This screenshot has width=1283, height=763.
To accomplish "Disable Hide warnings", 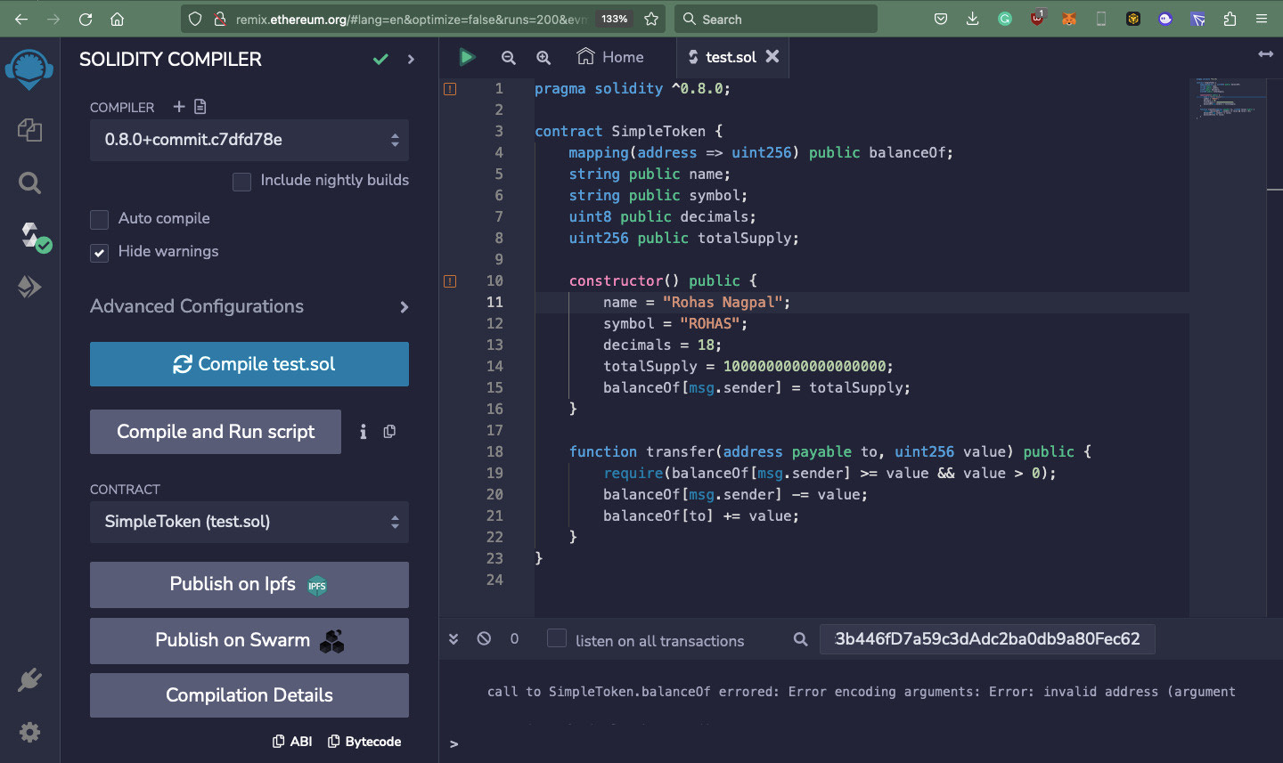I will [x=99, y=252].
